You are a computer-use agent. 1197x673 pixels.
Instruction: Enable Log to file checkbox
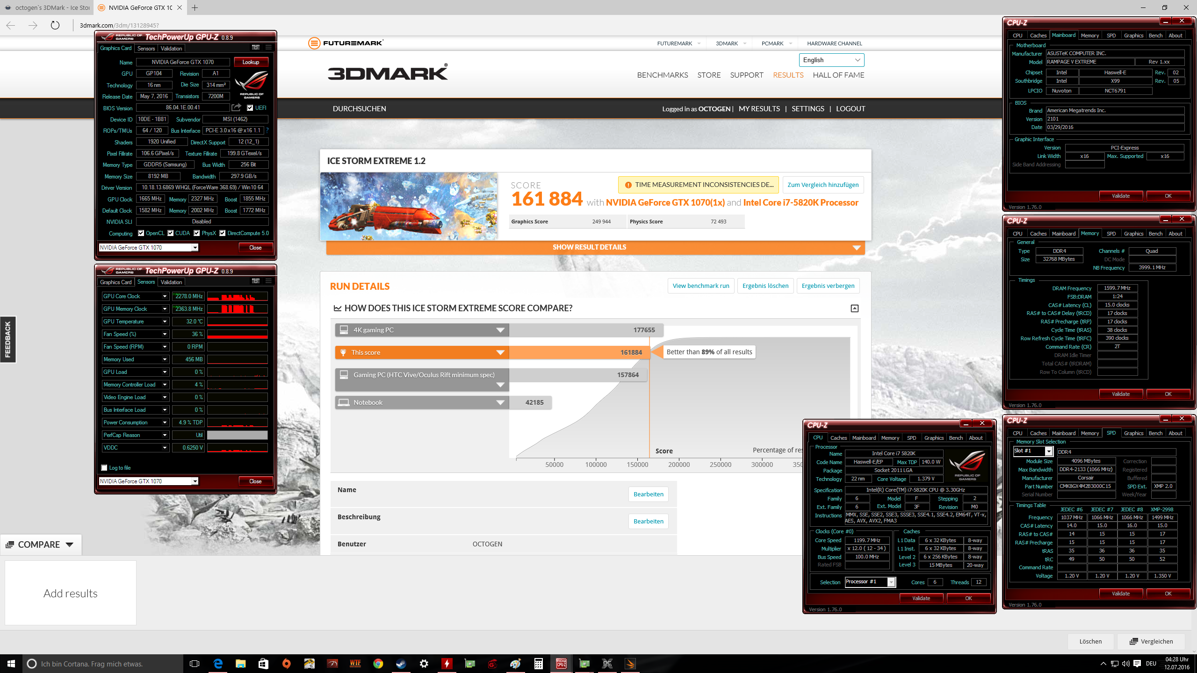(x=104, y=468)
